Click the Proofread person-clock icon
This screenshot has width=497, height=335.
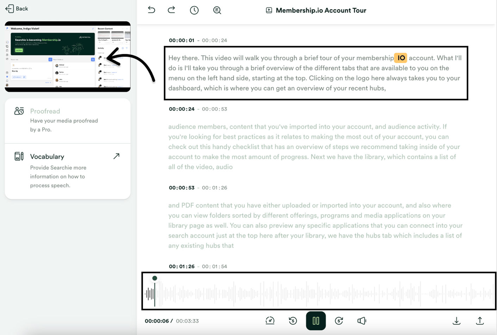tap(19, 111)
